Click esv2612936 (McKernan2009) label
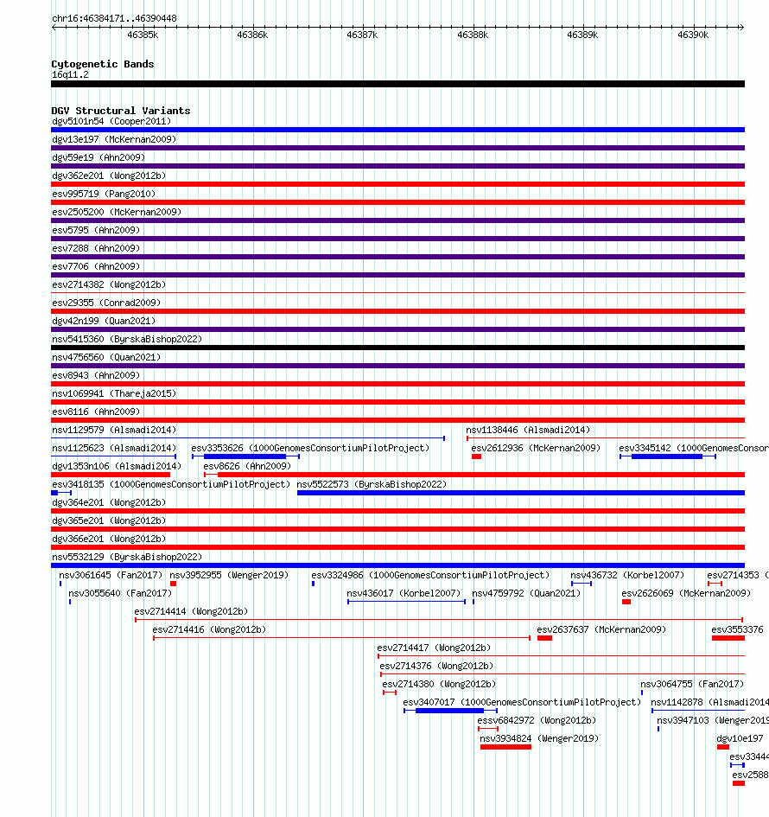769x817 pixels. coord(536,448)
